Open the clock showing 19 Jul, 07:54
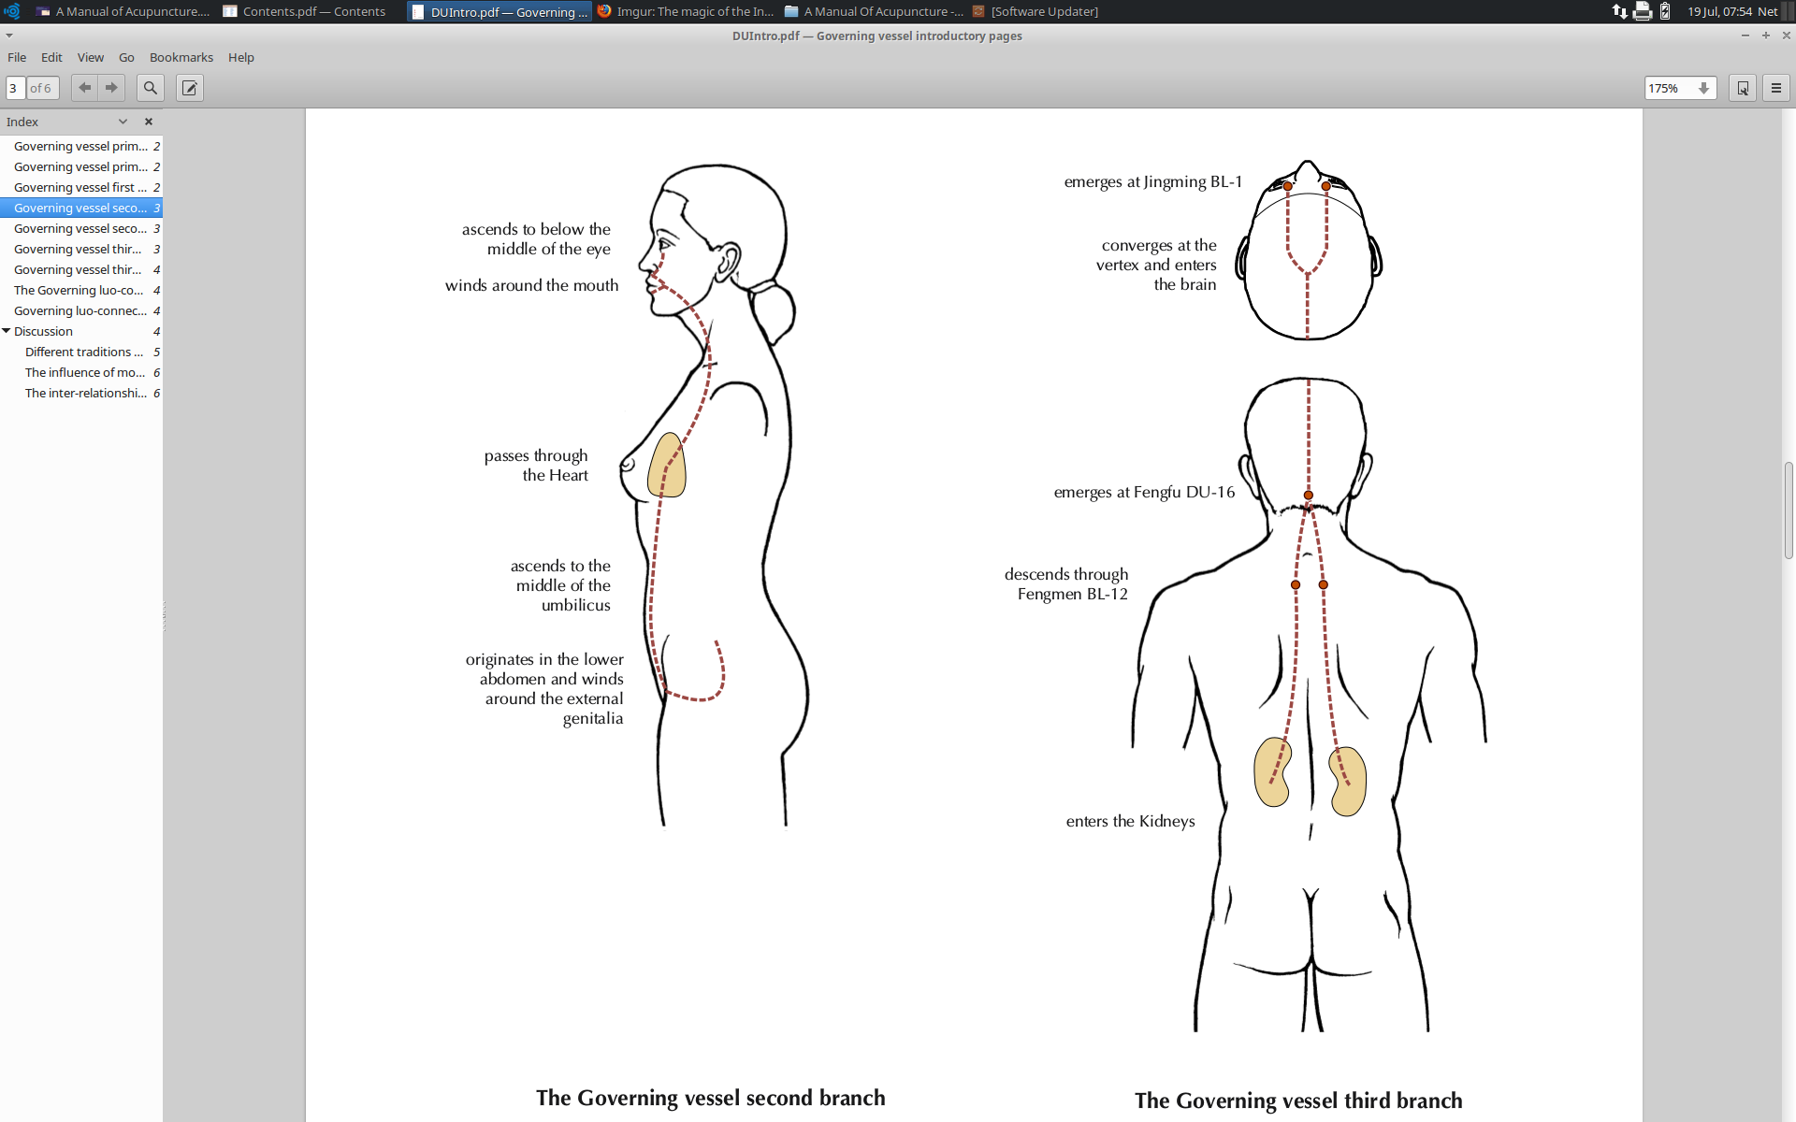 tap(1719, 11)
